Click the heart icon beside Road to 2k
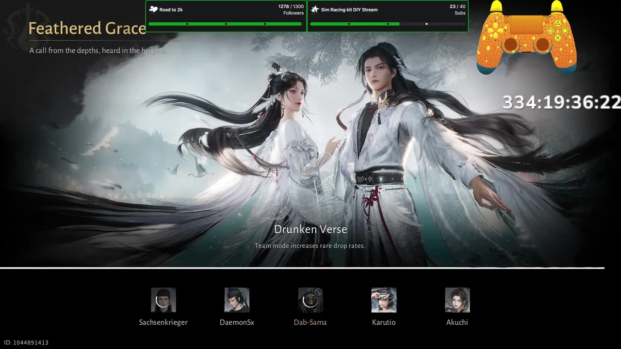Viewport: 621px width, 349px height. coord(153,9)
